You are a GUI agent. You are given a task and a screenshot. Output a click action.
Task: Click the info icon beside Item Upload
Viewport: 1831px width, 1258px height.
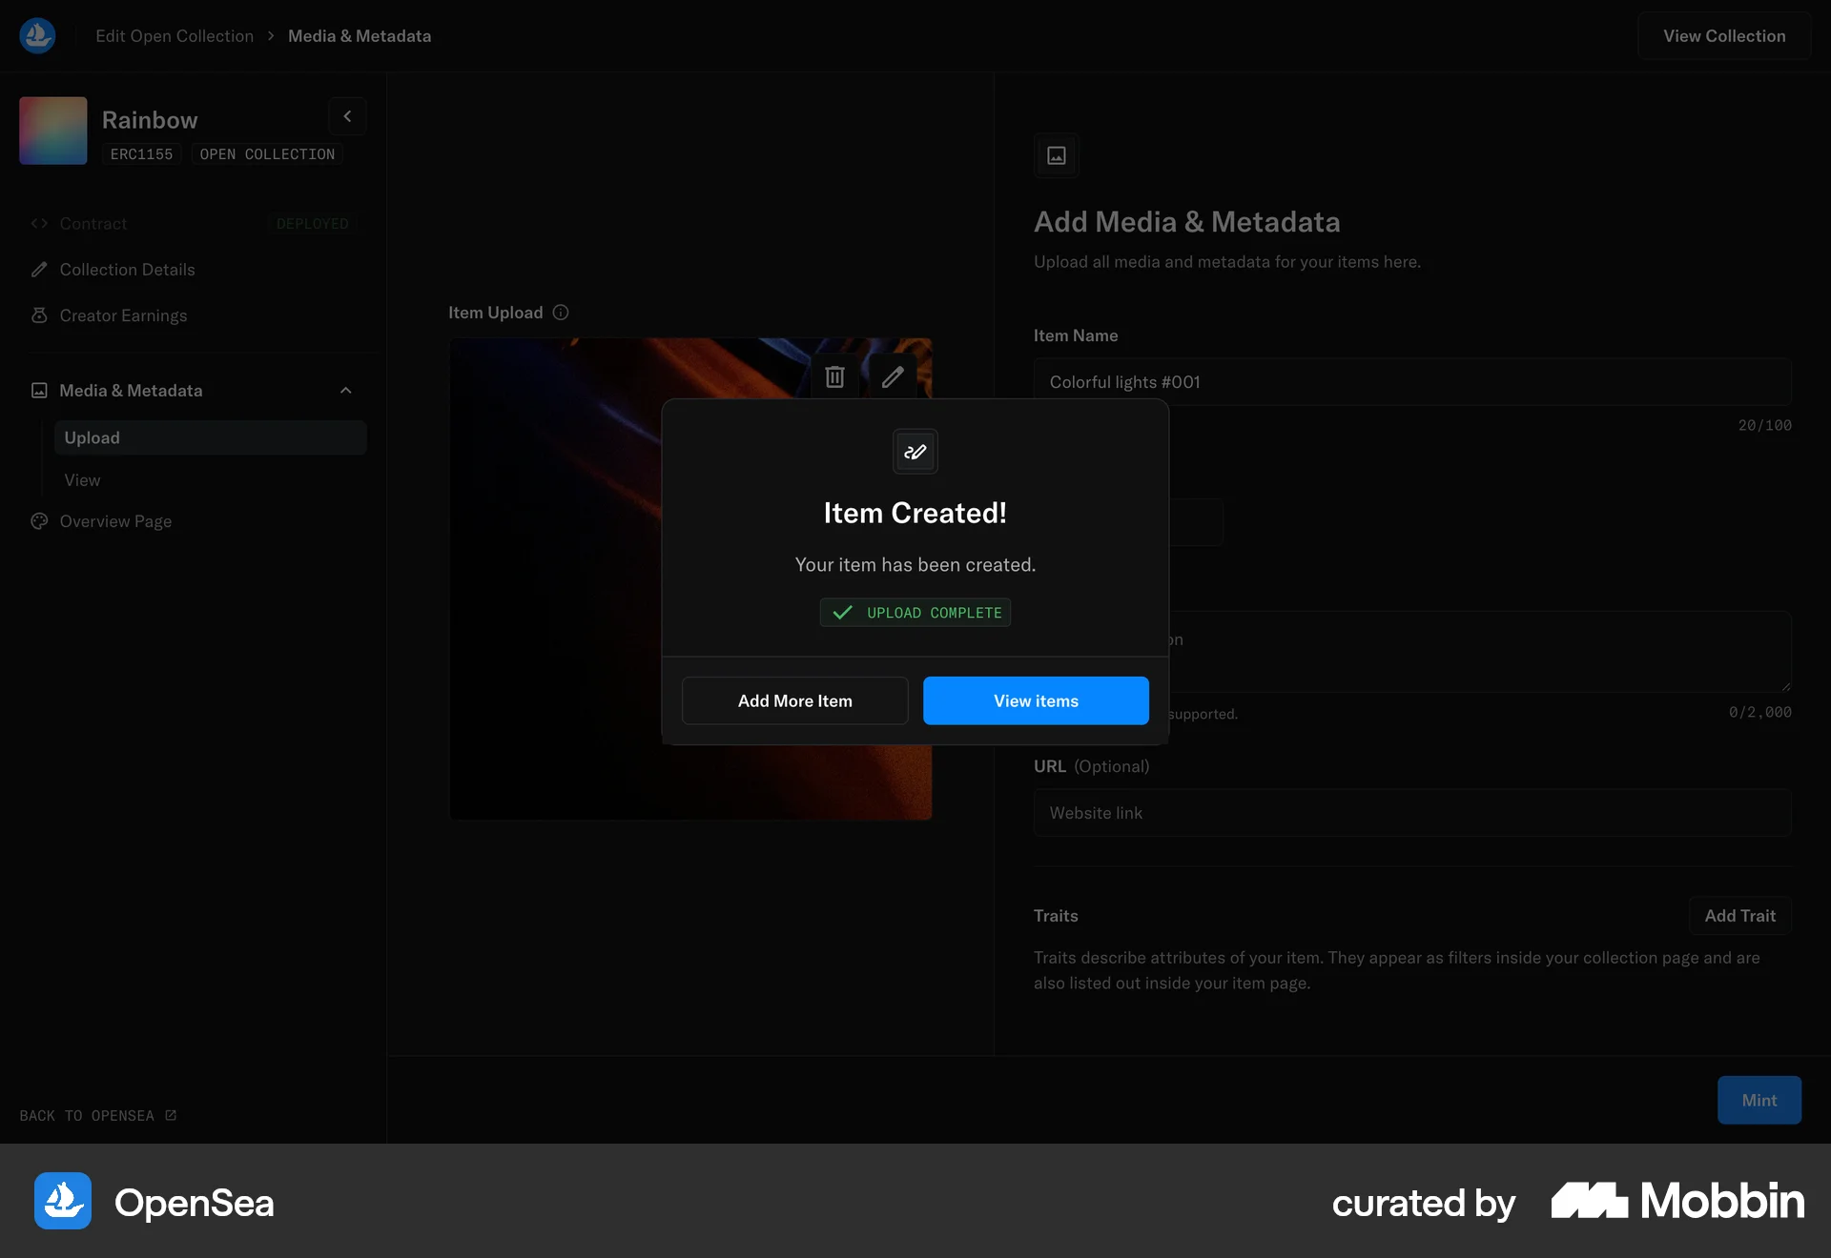click(x=561, y=312)
